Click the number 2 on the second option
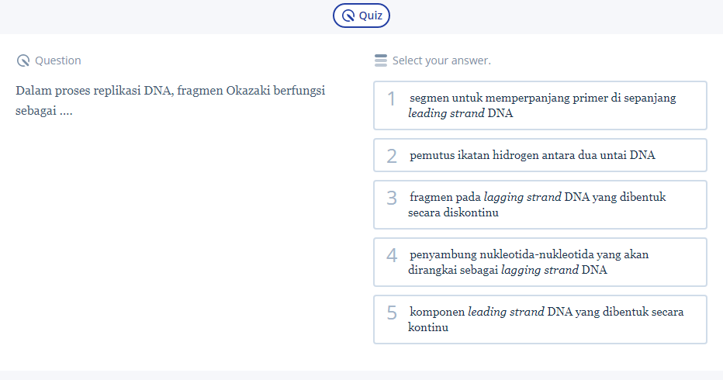This screenshot has height=380, width=723. pos(392,156)
